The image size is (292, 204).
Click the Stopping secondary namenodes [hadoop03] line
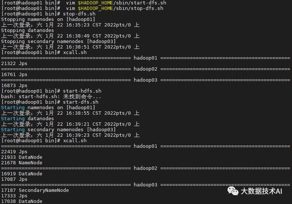pyautogui.click(x=58, y=42)
